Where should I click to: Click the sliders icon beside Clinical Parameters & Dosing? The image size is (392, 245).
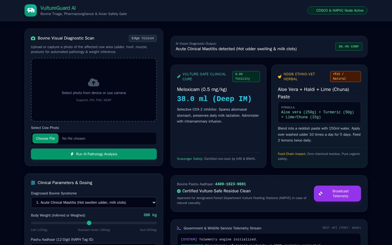(33, 183)
